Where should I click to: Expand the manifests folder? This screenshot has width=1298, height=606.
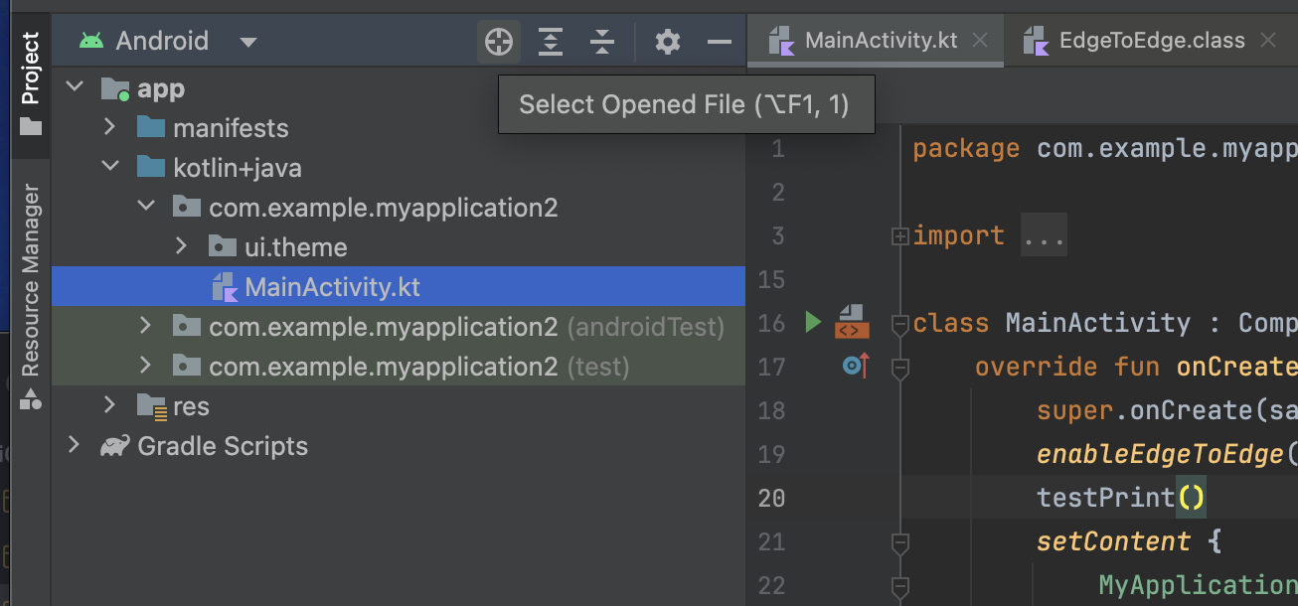click(109, 127)
